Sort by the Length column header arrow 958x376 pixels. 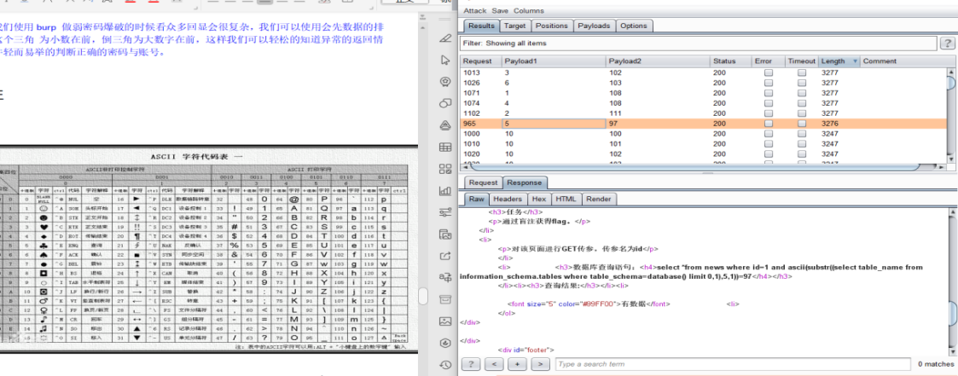coord(854,61)
